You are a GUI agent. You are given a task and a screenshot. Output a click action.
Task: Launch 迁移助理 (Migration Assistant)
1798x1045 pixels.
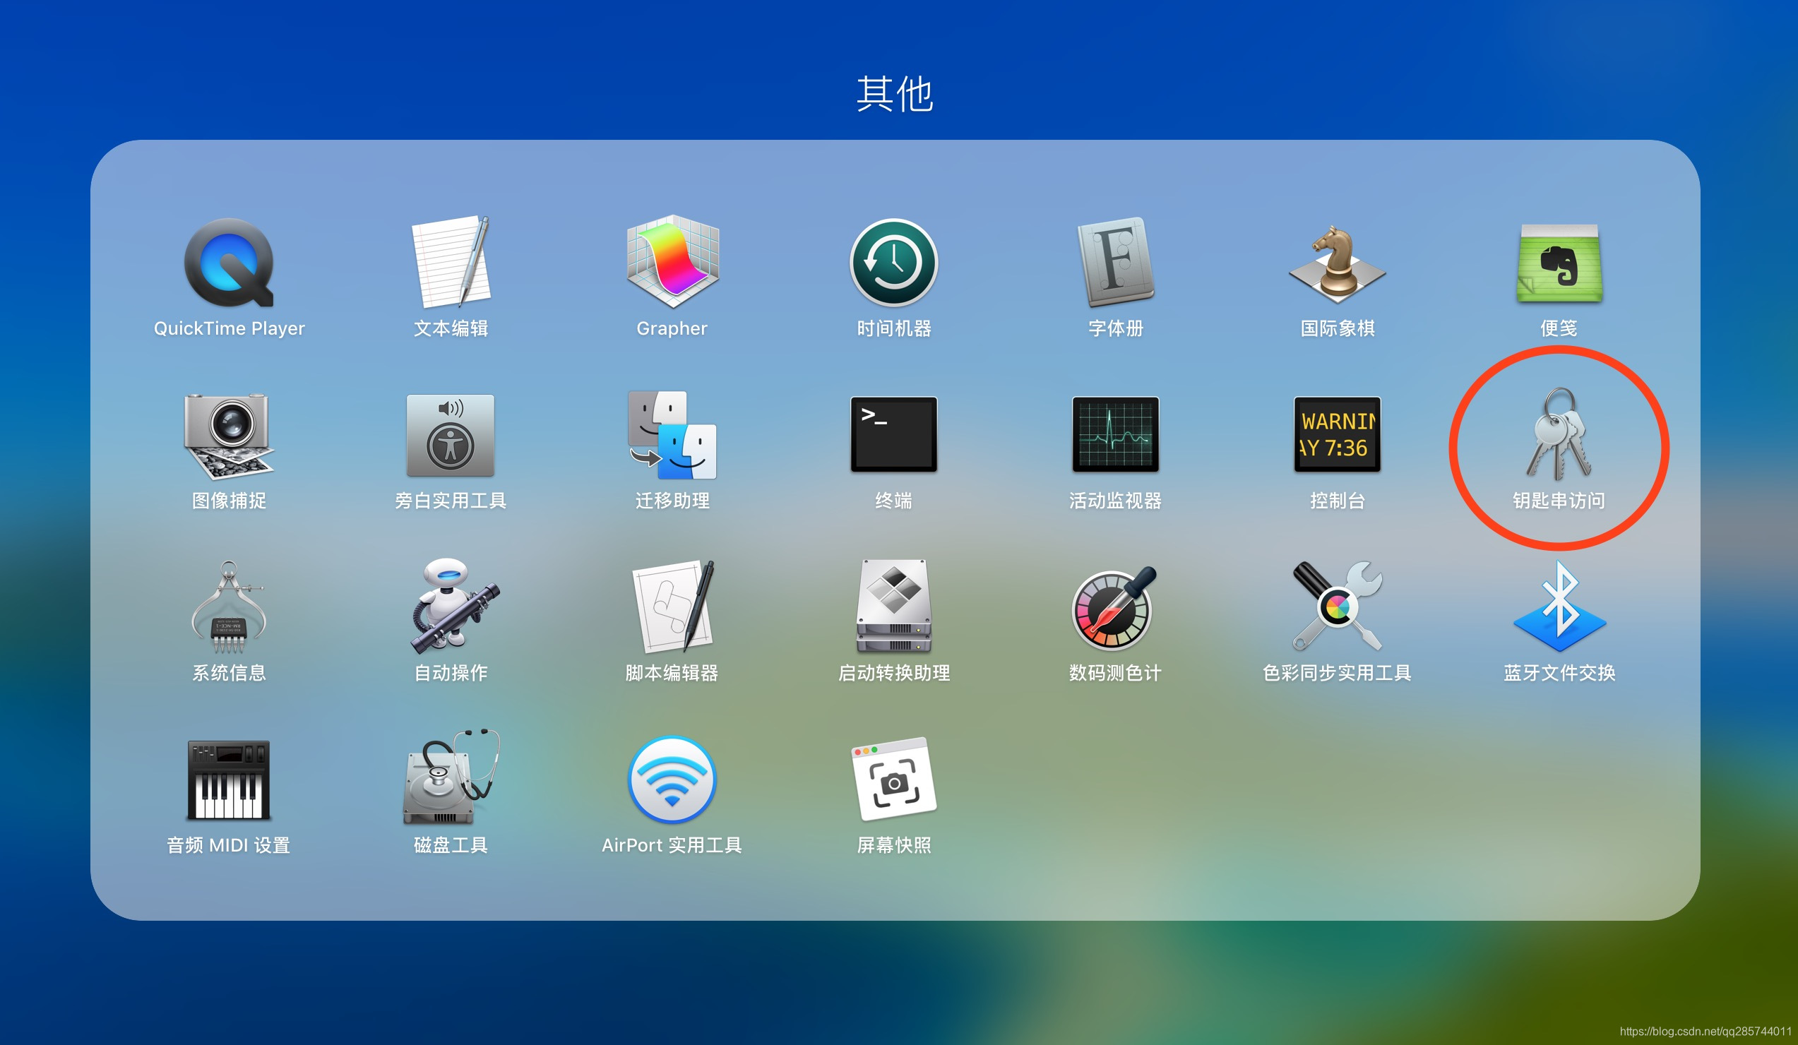click(x=672, y=435)
